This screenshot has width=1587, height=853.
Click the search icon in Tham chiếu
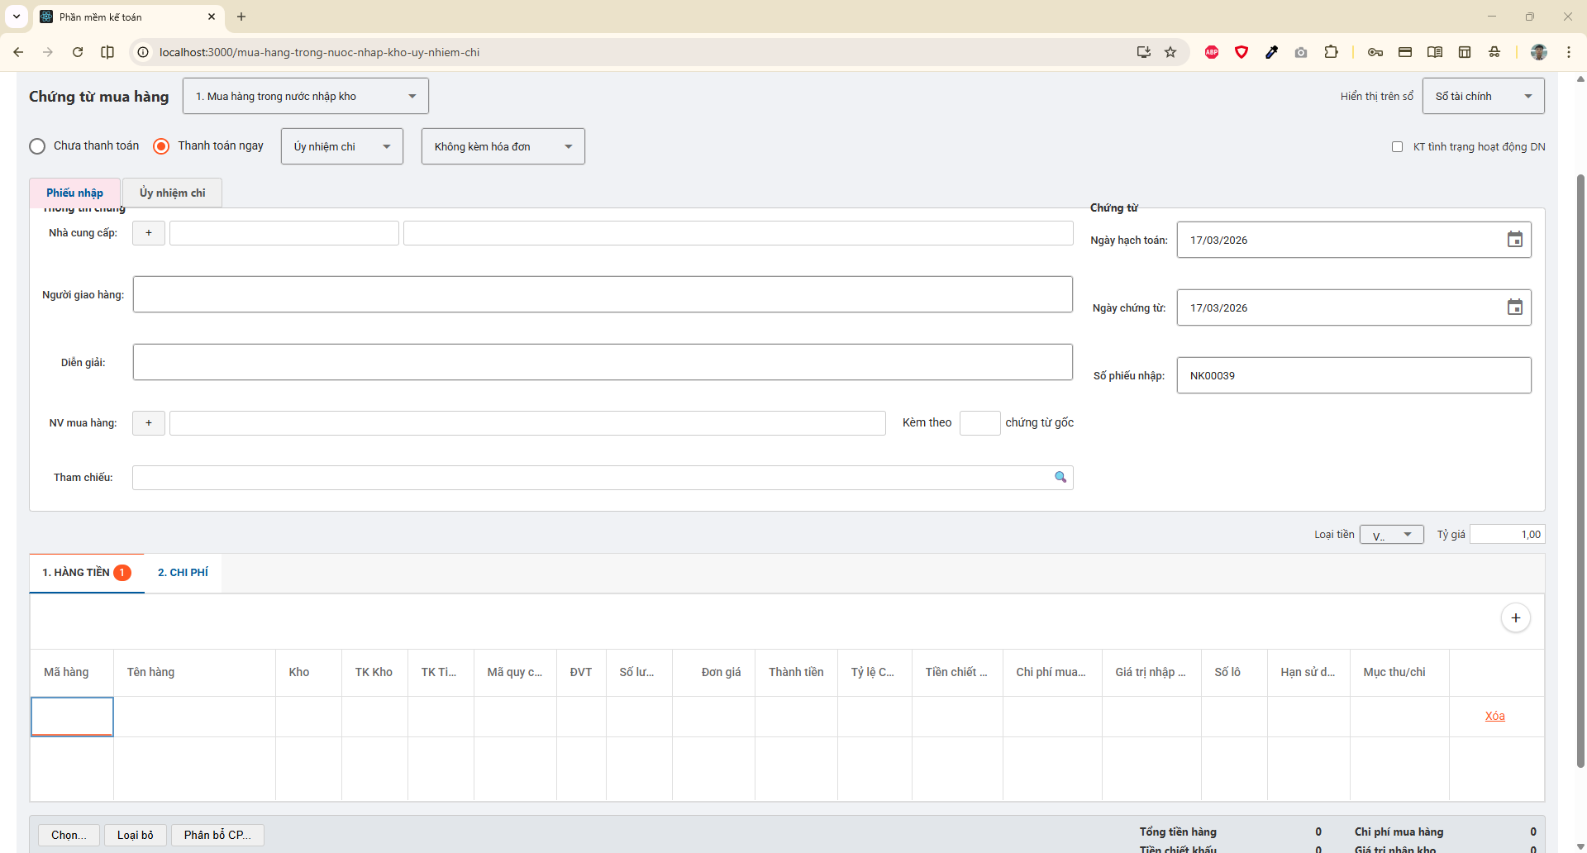1060,477
